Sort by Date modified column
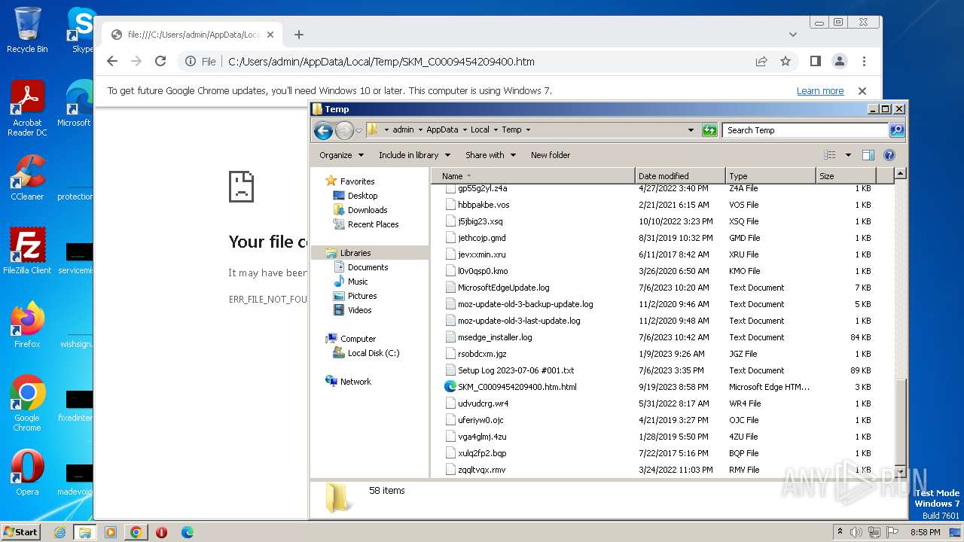The image size is (964, 542). pos(681,176)
